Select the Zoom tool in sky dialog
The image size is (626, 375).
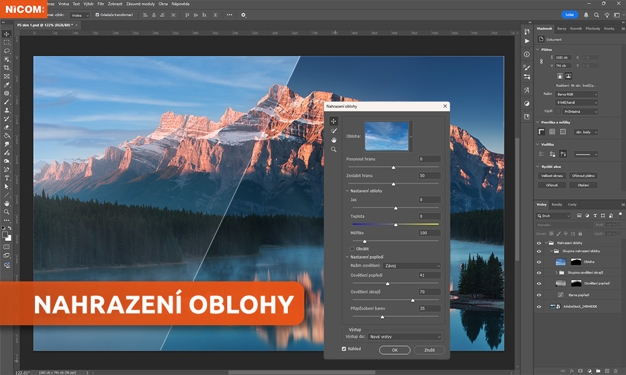click(334, 149)
